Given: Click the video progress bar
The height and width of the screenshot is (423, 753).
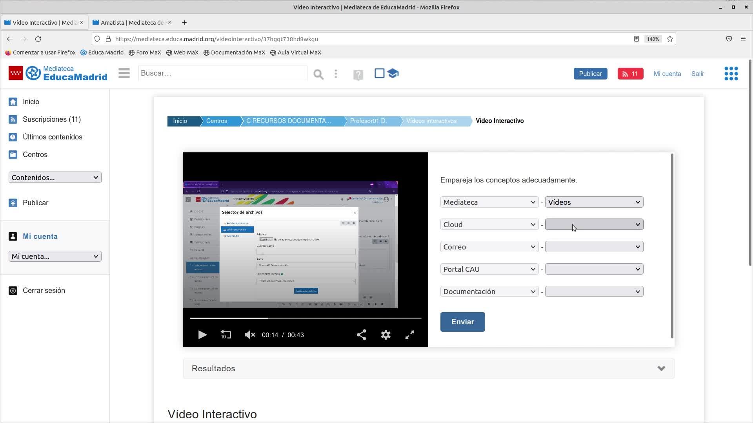Looking at the screenshot, I should [x=305, y=318].
